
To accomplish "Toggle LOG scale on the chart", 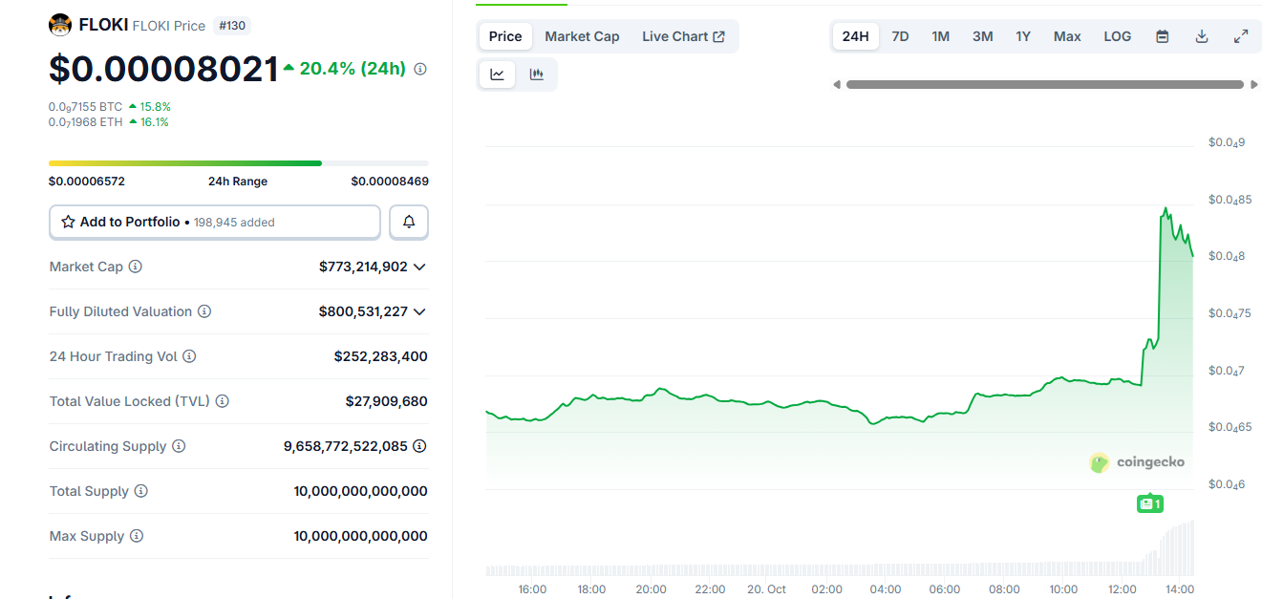I will [1117, 36].
